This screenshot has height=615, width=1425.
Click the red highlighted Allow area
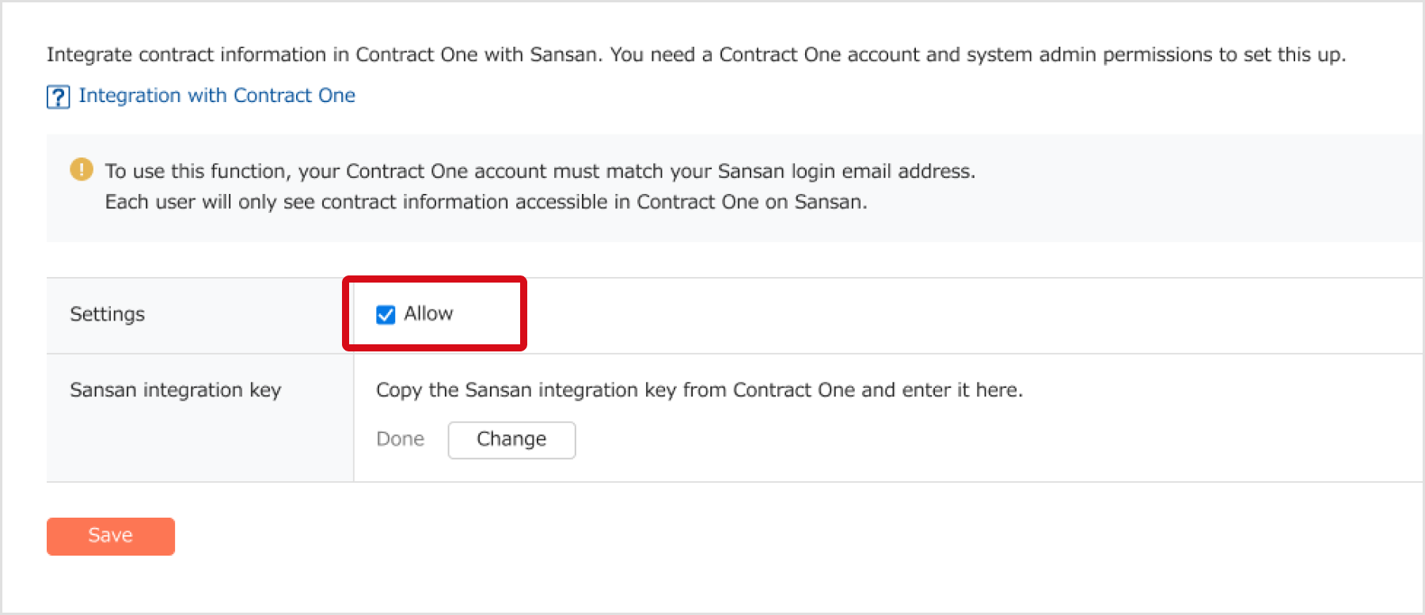point(434,313)
